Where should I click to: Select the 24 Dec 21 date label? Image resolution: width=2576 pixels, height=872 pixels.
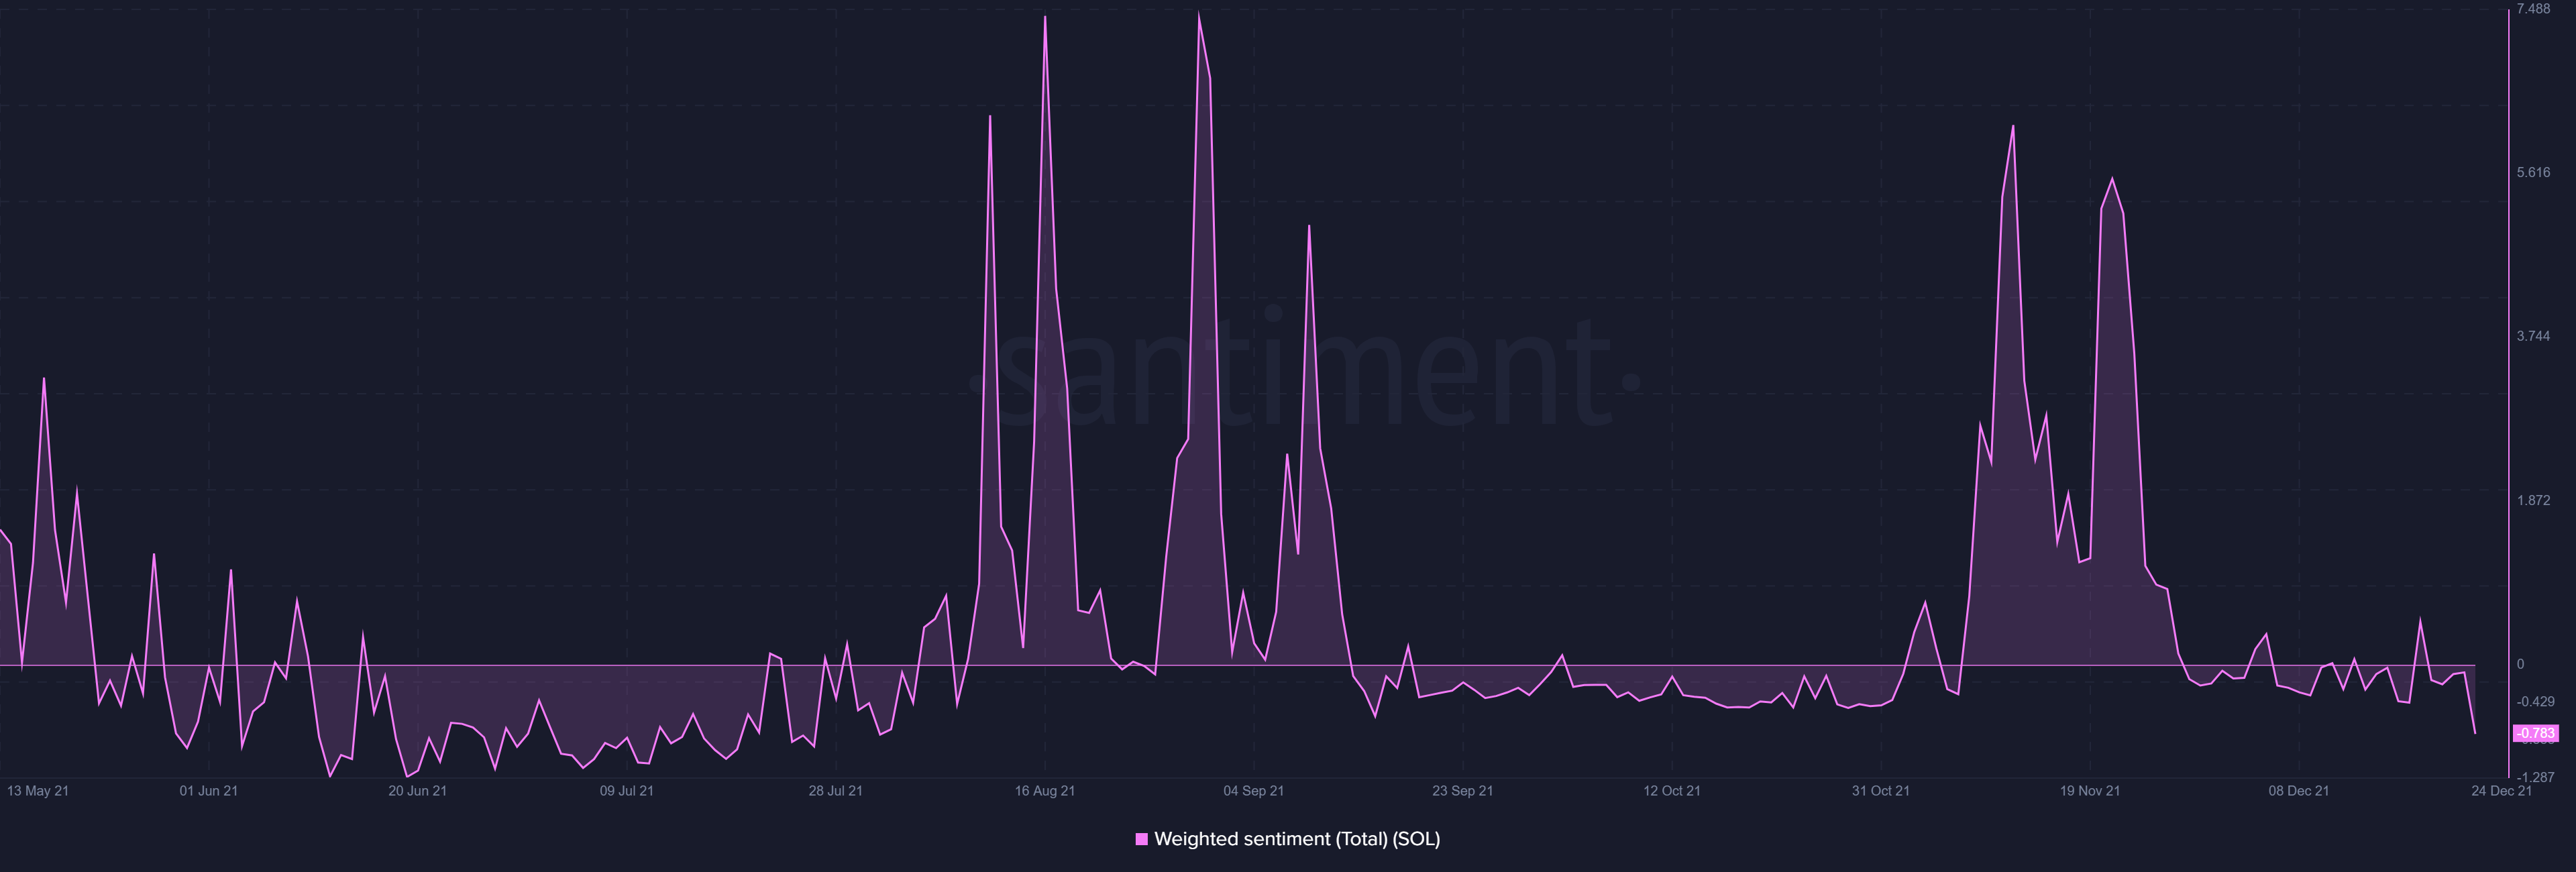tap(2501, 790)
